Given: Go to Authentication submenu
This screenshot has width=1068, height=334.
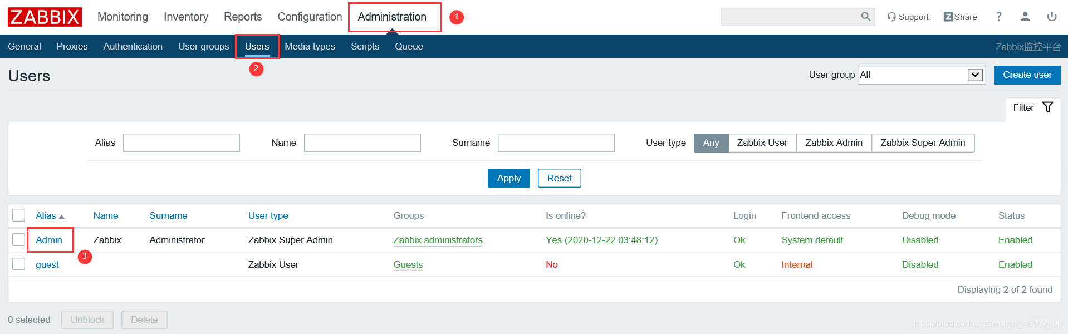Looking at the screenshot, I should 133,46.
